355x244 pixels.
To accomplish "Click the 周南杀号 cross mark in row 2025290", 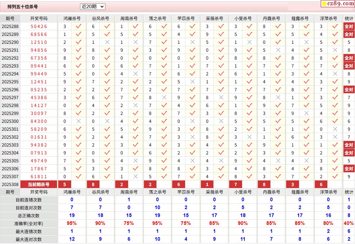I will tap(135, 42).
